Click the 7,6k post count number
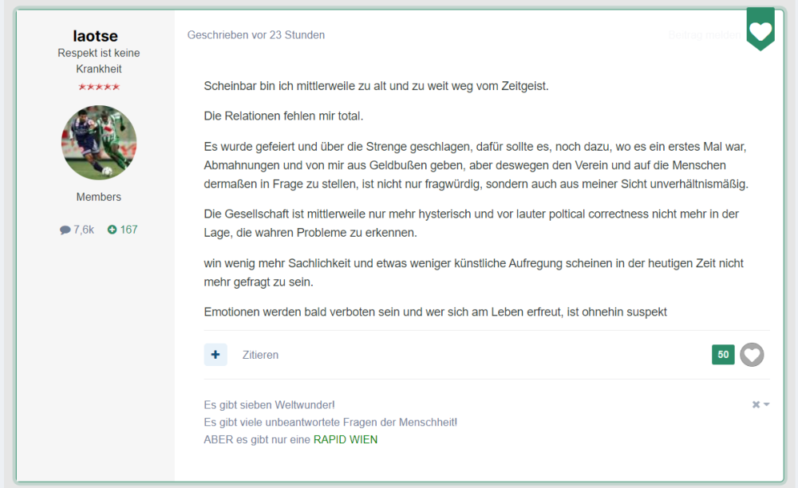798x488 pixels. click(x=84, y=230)
